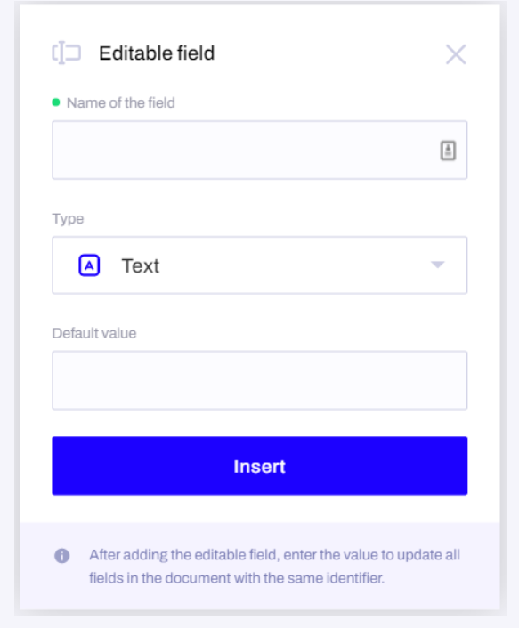Viewport: 519px width, 628px height.
Task: Select the Text value in Type combo box
Action: (x=141, y=265)
